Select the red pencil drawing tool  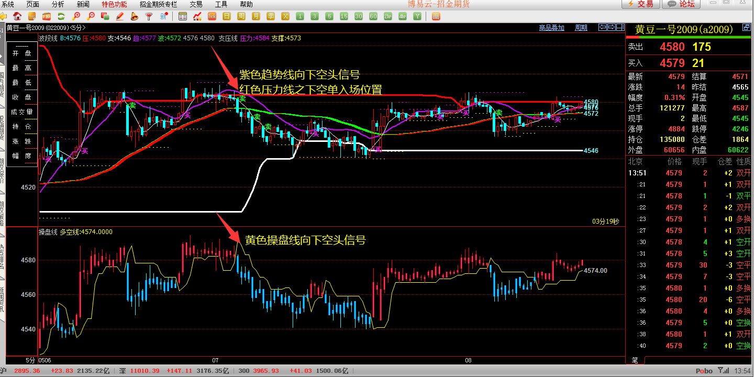(120, 16)
